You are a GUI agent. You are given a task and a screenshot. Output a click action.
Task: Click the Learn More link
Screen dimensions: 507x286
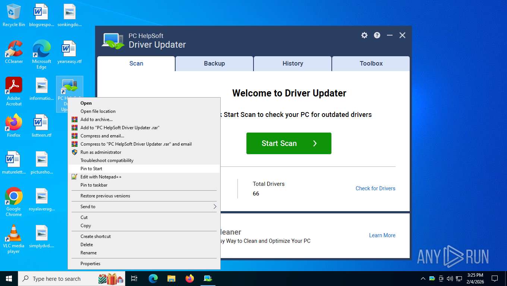[382, 235]
